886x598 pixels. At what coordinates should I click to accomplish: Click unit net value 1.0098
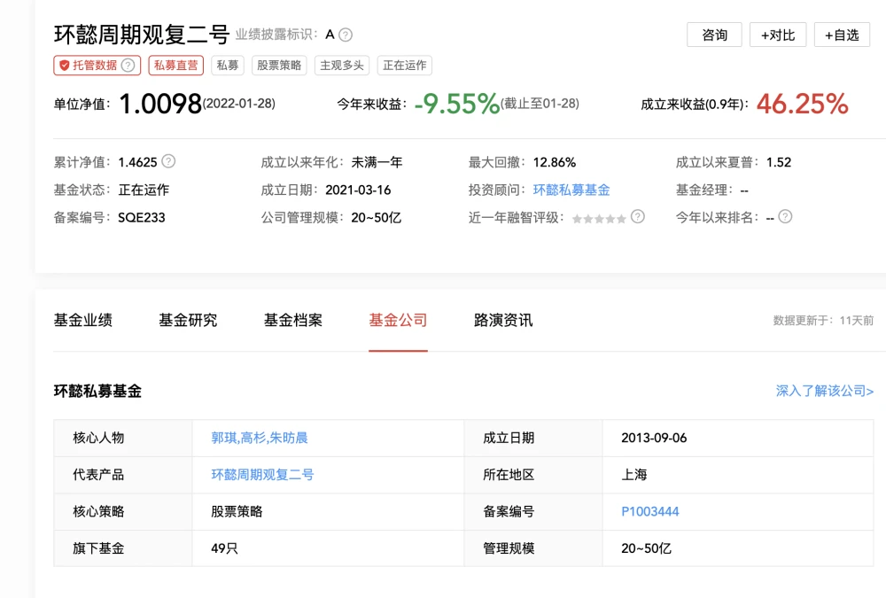pos(160,104)
